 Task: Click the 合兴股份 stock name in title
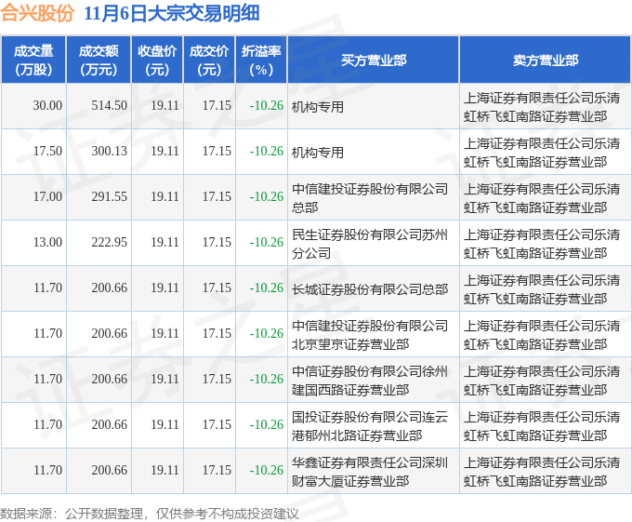37,12
